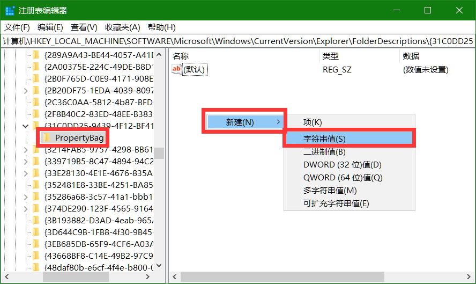Click the Registry Editor app icon in title bar
This screenshot has width=476, height=284.
coord(10,10)
